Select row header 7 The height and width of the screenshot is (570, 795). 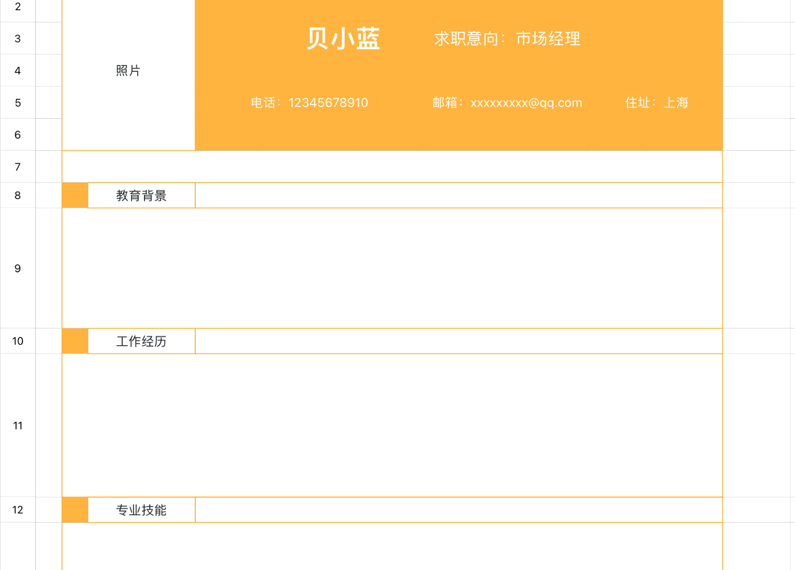17,167
